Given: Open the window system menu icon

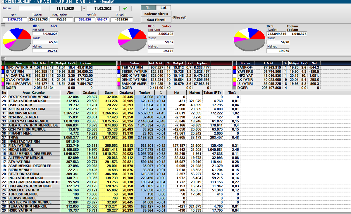Looking at the screenshot, I should point(2,1).
